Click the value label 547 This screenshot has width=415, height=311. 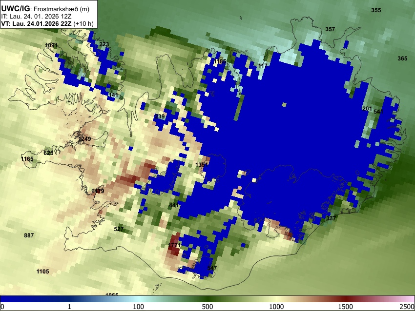212,268
